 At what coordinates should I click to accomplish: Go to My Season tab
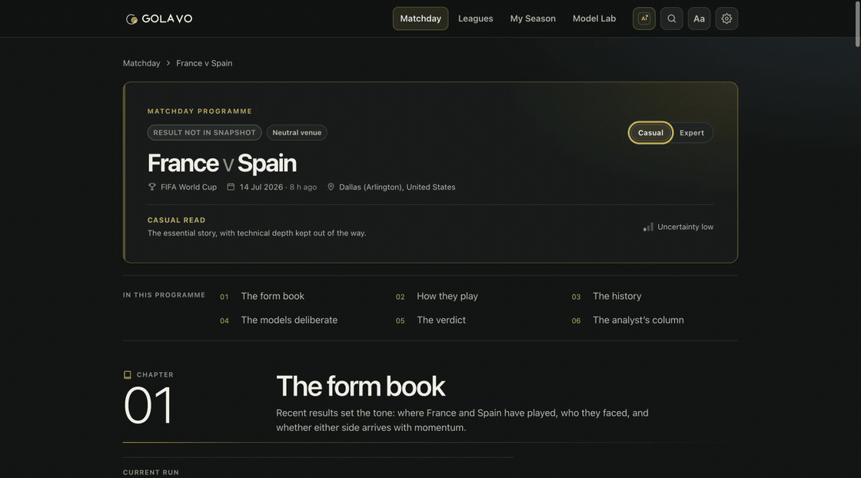coord(533,18)
